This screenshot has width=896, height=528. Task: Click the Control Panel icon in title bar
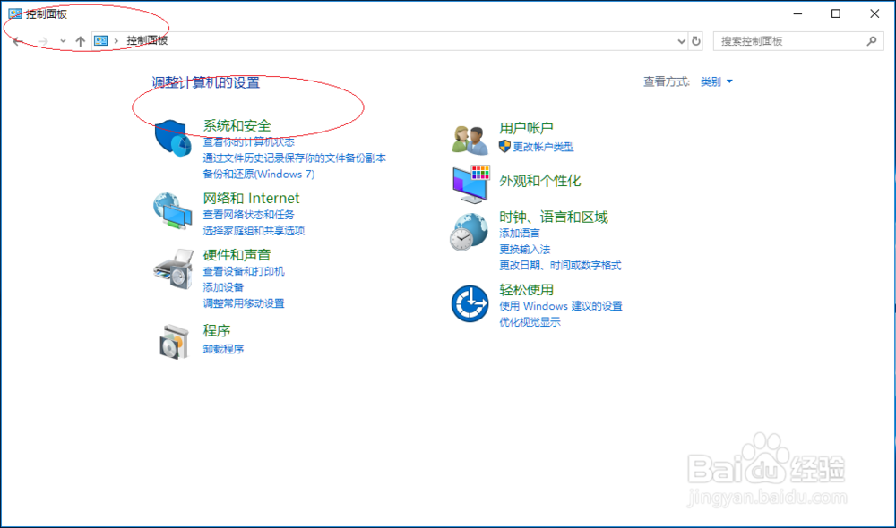coord(14,14)
